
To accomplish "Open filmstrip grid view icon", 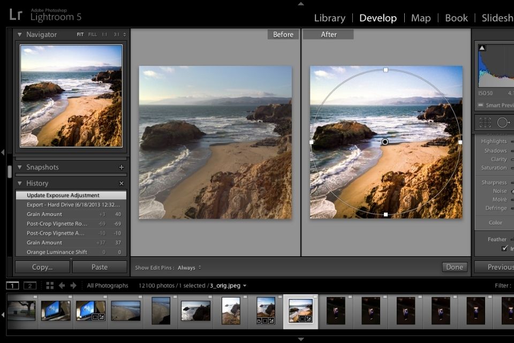I will pos(50,286).
